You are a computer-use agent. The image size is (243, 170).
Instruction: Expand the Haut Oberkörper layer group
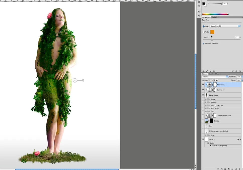206,105
